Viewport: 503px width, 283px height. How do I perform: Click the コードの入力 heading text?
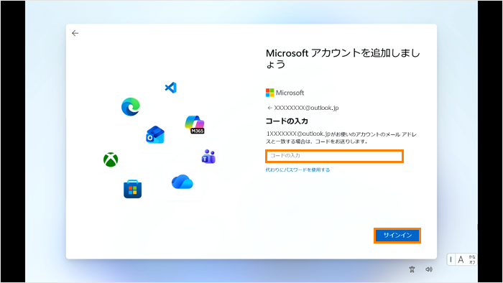287,121
